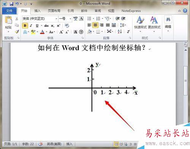Open the font color dropdown arrow
190x149 pixels.
pos(46,32)
